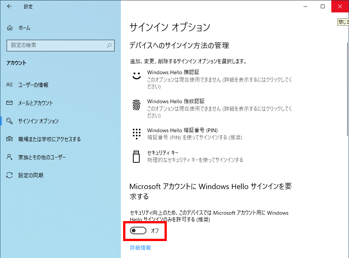
Task: Click the PIN keypad icon
Action: coord(136,134)
